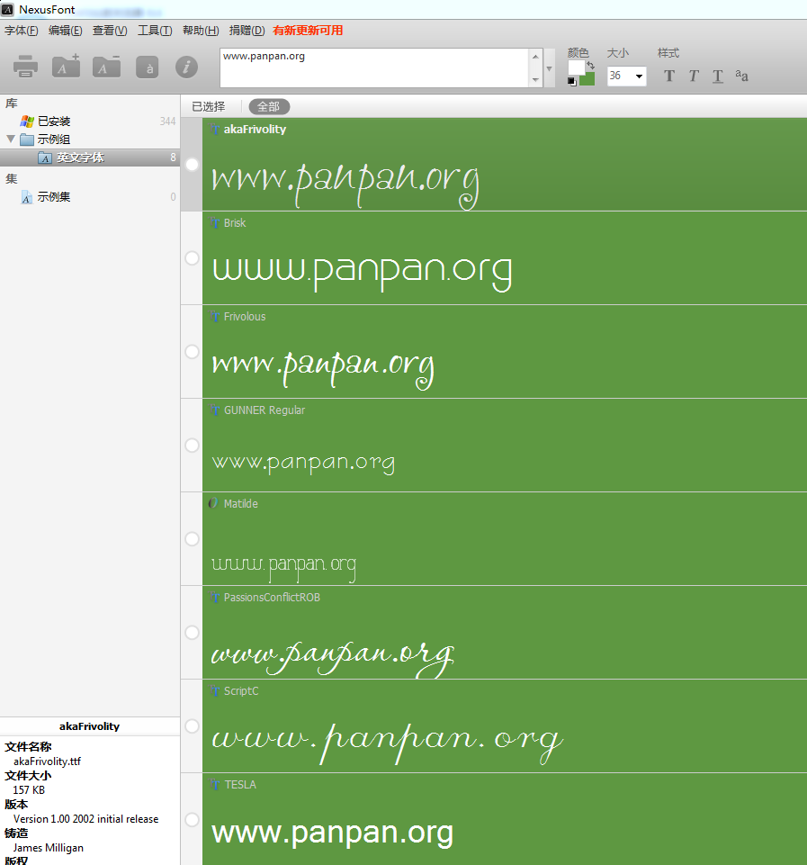This screenshot has width=807, height=865.
Task: Click the font icon beside 英文字体
Action: point(45,158)
